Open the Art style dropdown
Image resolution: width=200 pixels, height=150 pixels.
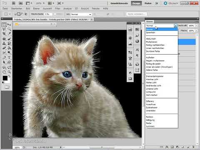pyautogui.click(x=81, y=14)
